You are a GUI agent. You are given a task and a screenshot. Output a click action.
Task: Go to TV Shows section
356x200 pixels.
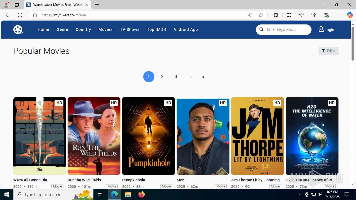pos(130,29)
